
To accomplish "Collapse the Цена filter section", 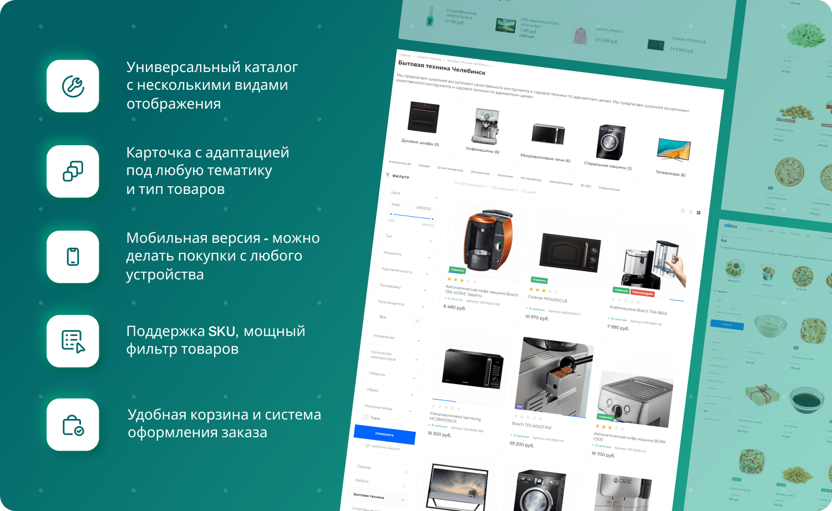I will [x=436, y=198].
